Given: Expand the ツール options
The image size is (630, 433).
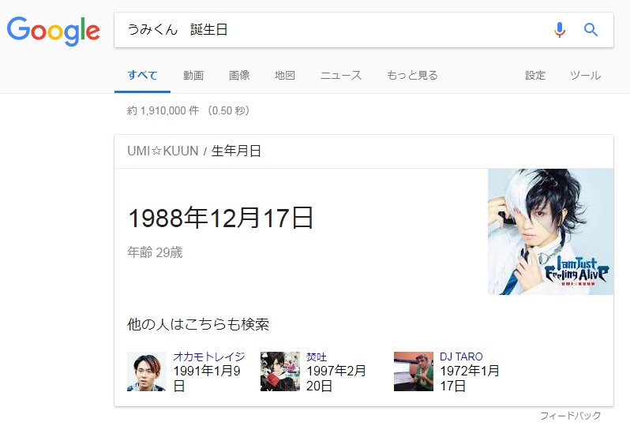Looking at the screenshot, I should tap(586, 76).
